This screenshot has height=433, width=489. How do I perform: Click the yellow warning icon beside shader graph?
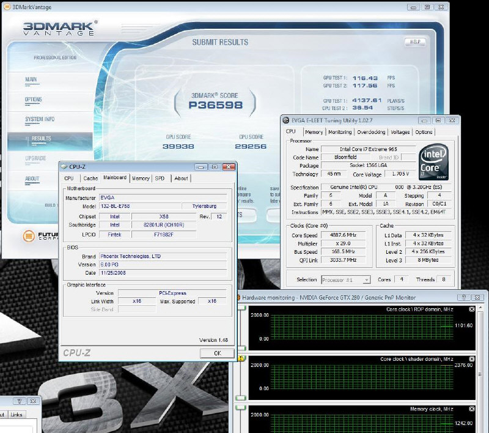[241, 358]
